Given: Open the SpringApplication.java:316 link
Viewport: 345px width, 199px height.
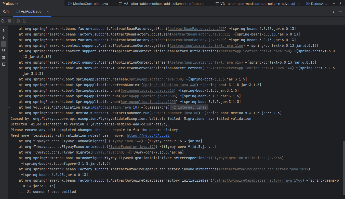Looking at the screenshot, I should pos(147,91).
